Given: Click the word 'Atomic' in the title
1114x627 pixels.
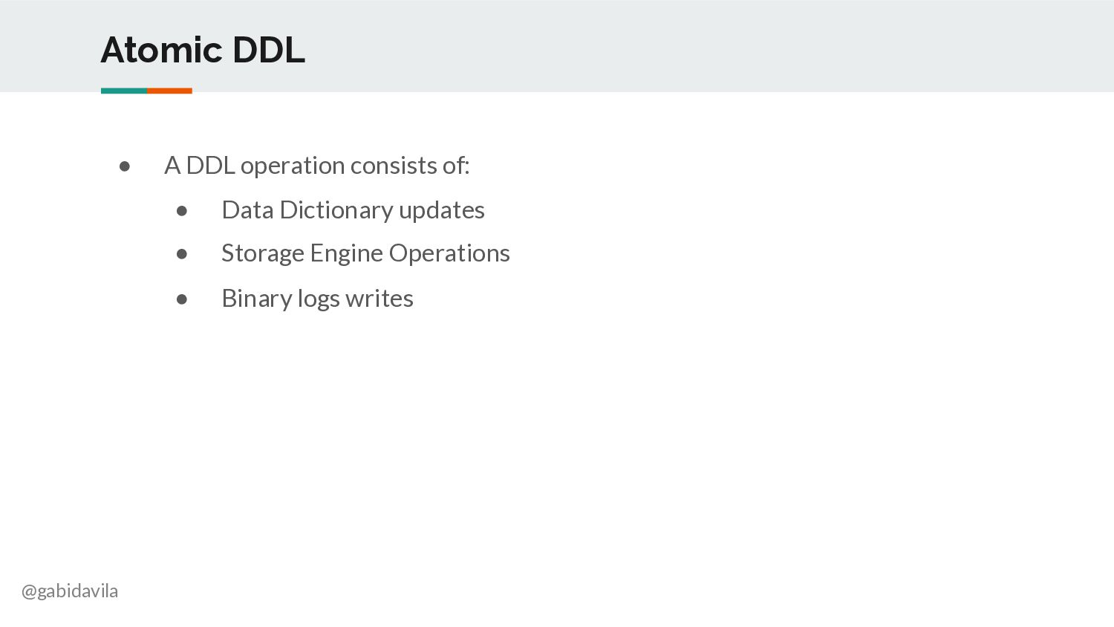Looking at the screenshot, I should coord(162,50).
